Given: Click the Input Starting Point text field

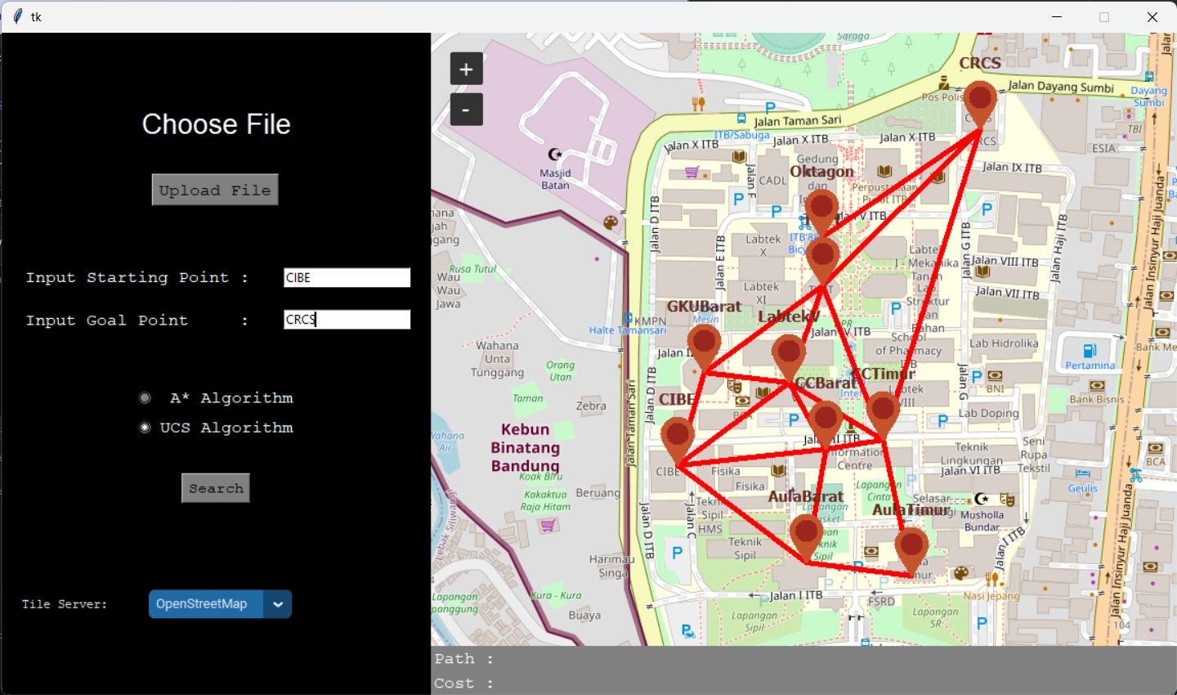Looking at the screenshot, I should click(346, 277).
